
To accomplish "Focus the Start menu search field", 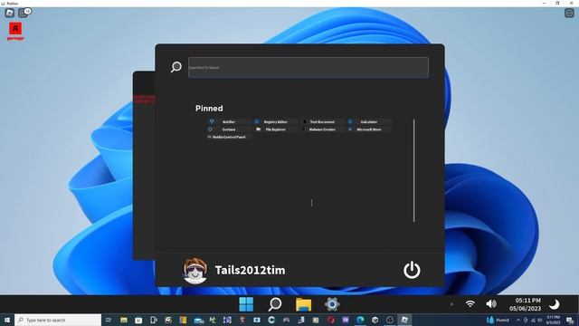I will tap(308, 67).
